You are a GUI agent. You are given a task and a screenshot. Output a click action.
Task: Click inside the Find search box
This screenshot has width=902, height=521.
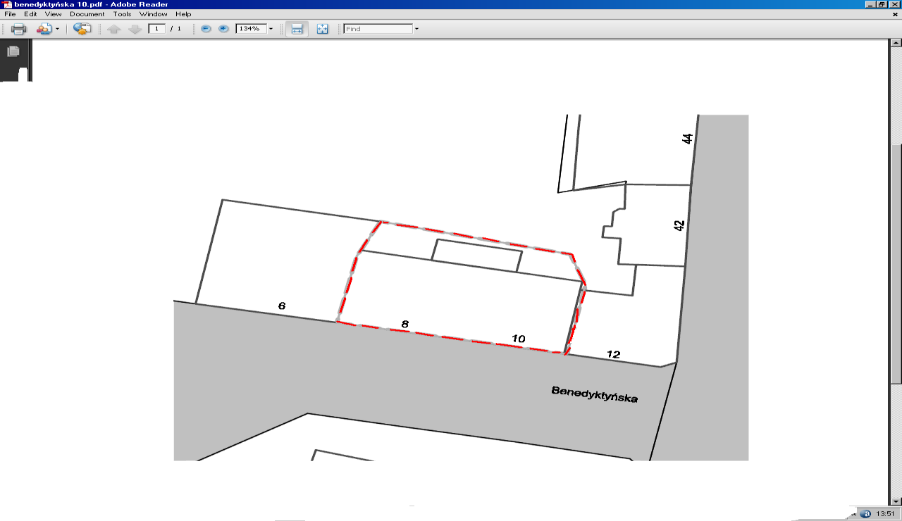(x=378, y=29)
